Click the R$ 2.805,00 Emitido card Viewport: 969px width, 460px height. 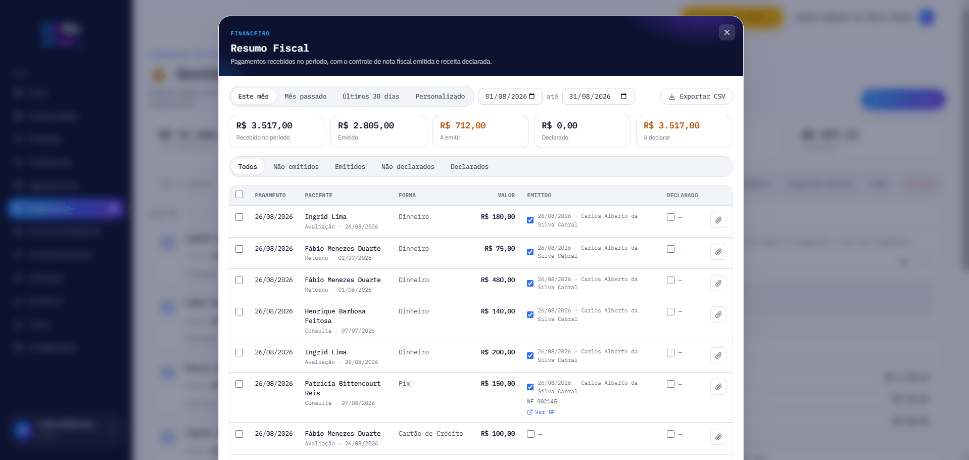(379, 131)
